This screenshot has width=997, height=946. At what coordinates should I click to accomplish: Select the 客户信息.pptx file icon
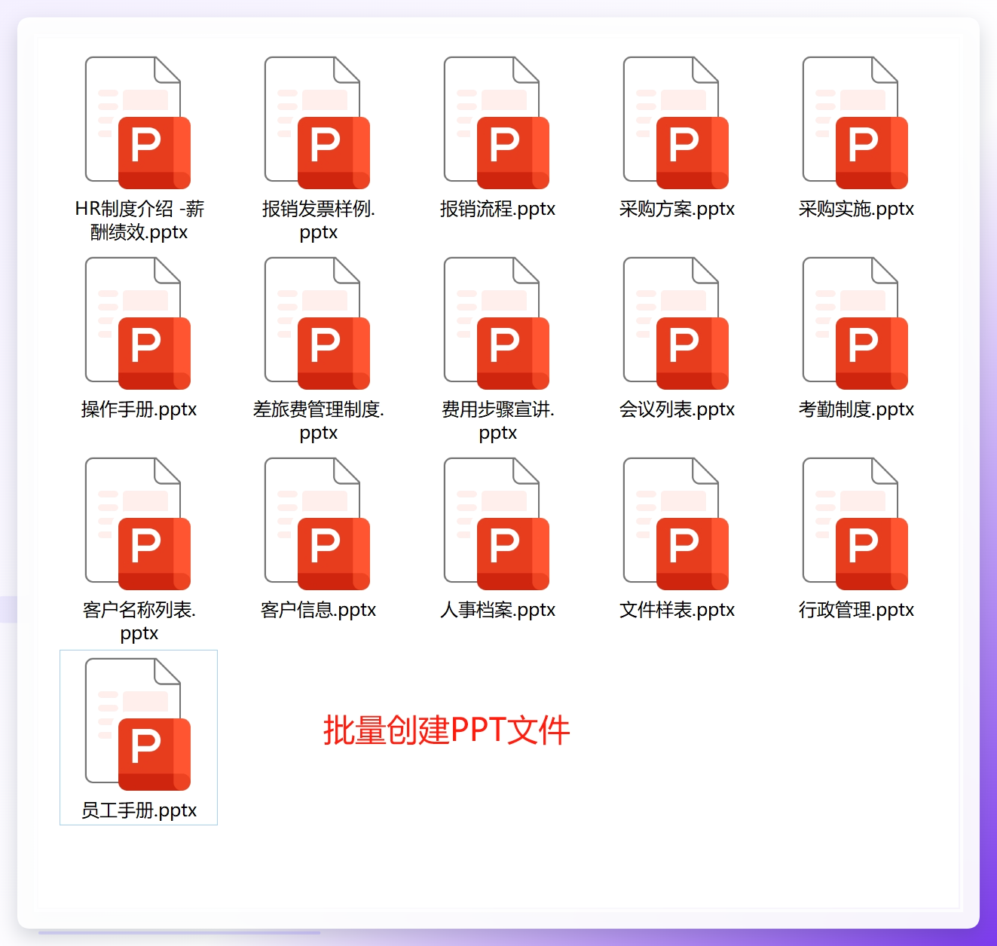pyautogui.click(x=317, y=524)
